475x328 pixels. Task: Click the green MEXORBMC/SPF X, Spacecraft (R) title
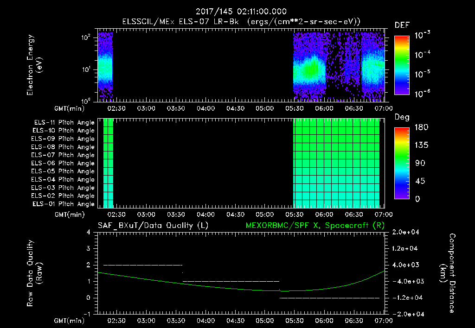(x=315, y=226)
